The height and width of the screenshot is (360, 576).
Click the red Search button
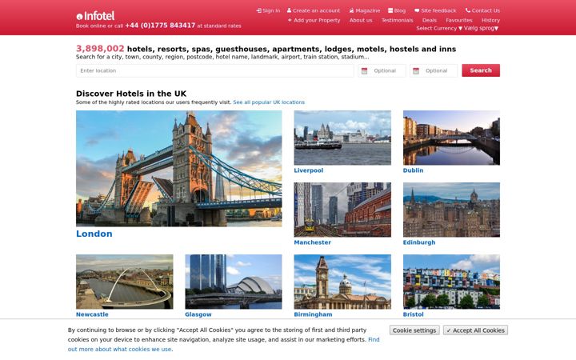pos(481,70)
